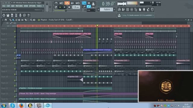Select the playlist paint brush tool
Viewport: 193px width, 108px height.
click(13, 20)
